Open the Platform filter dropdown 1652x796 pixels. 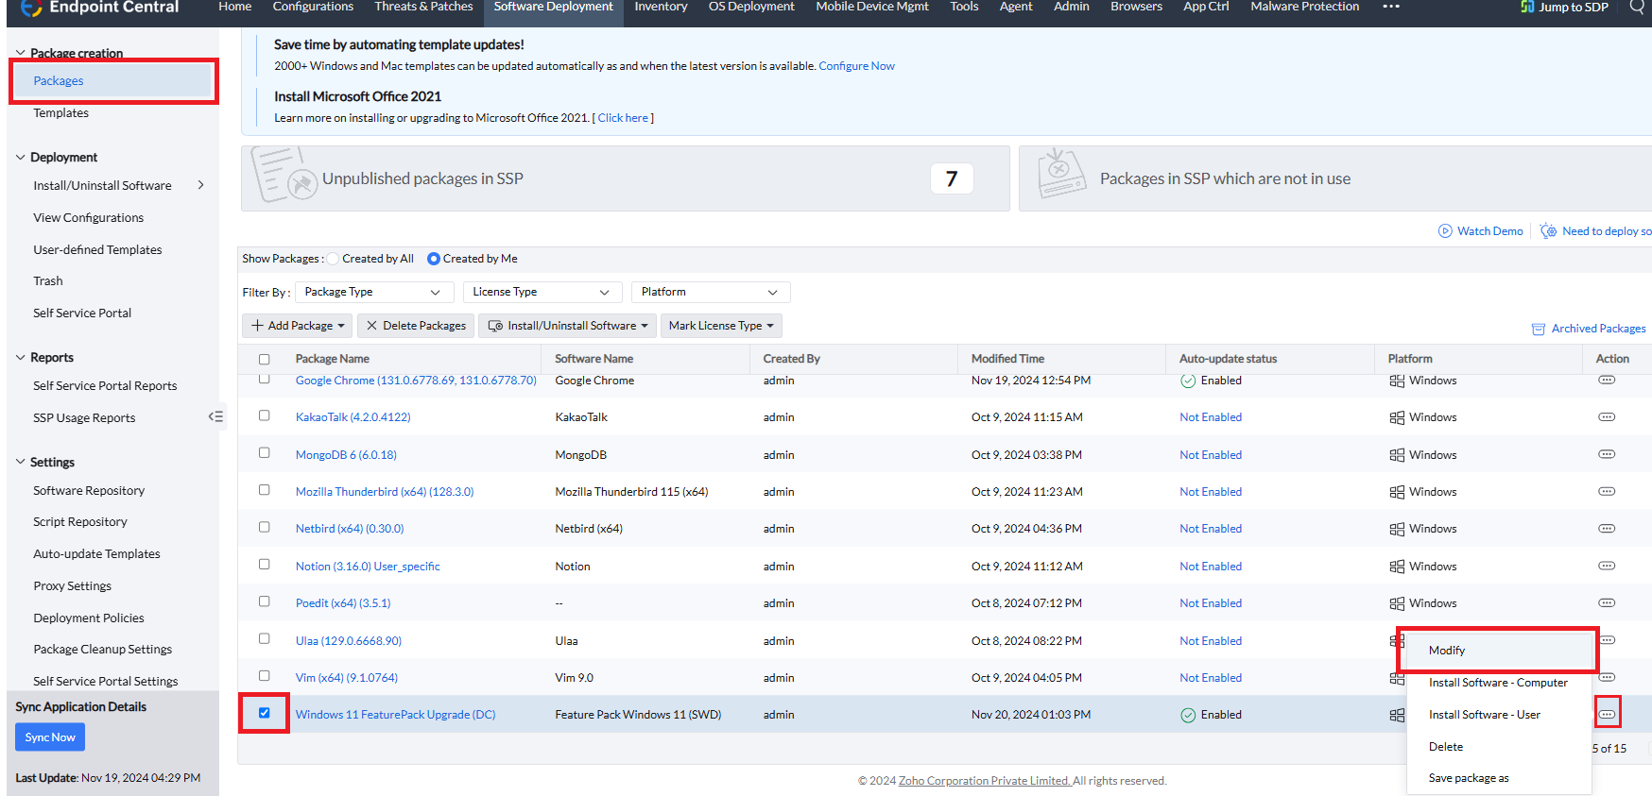coord(711,292)
